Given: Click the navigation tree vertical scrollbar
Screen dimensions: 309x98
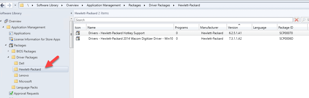Looking at the screenshot, I should click(x=71, y=34).
